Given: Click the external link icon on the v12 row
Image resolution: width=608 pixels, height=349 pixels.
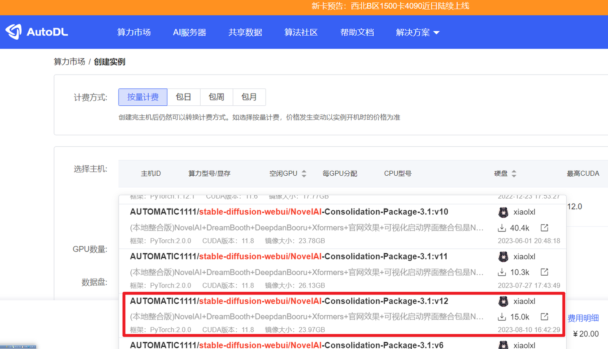Looking at the screenshot, I should click(545, 317).
